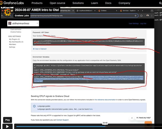Screen dimensions: 162x129
Task: Open My Dashboards (0) in sidebar
Action: tap(16, 42)
